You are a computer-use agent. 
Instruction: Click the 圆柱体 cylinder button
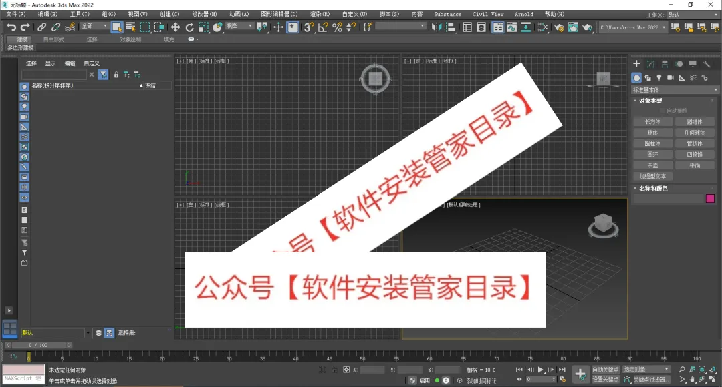pos(652,144)
